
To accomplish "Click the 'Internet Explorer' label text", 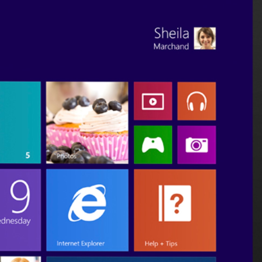I will coord(80,243).
